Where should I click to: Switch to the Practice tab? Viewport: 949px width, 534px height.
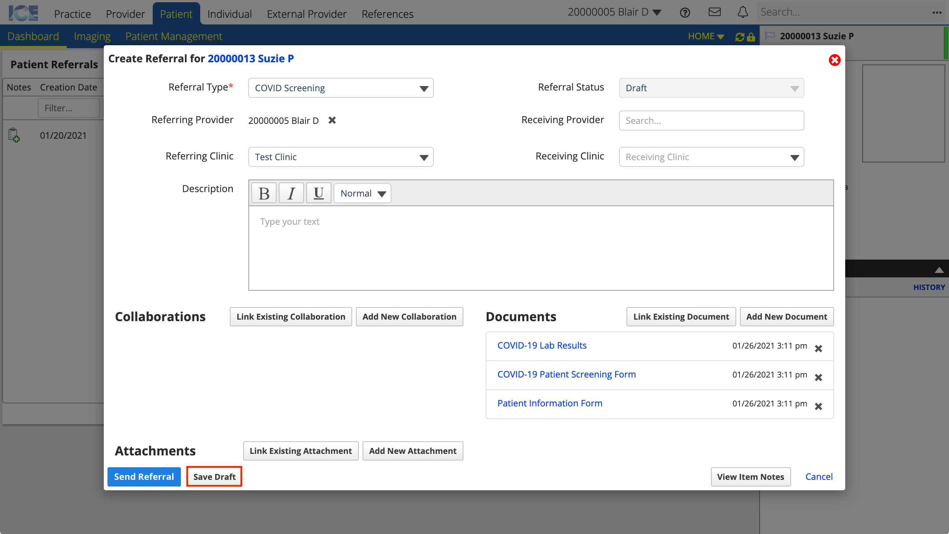click(72, 14)
